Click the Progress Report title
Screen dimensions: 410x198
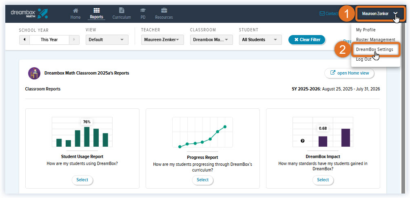tap(202, 158)
